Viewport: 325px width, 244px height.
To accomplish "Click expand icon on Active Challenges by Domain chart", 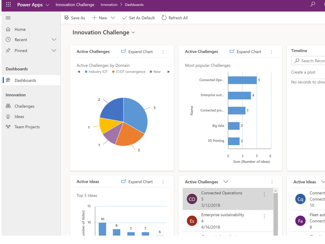I will tap(123, 51).
